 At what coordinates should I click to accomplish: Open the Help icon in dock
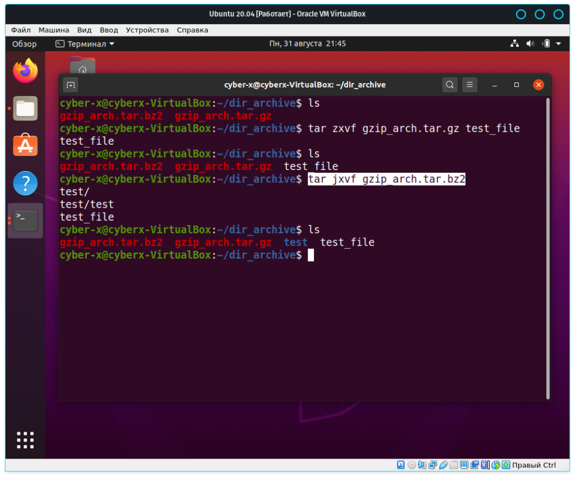click(25, 183)
